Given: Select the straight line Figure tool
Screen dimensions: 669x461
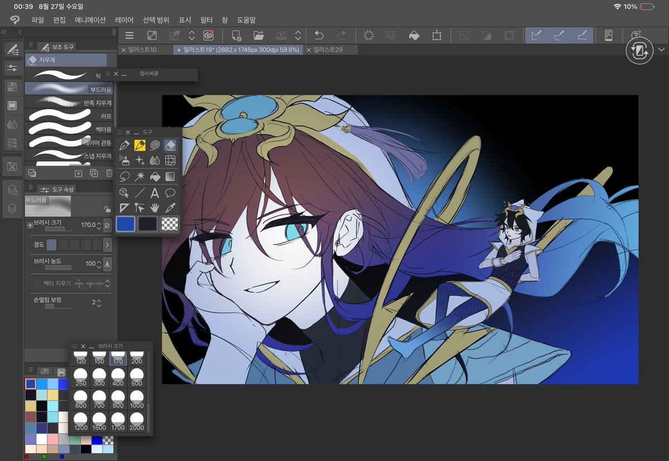Looking at the screenshot, I should coord(140,193).
